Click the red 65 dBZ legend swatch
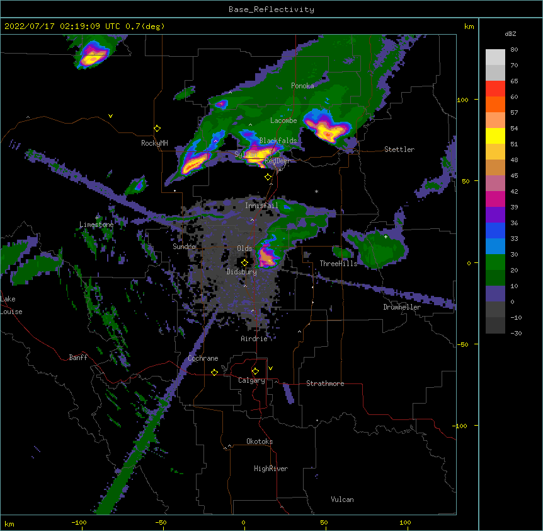Screen dimensions: 543x531 coord(495,88)
